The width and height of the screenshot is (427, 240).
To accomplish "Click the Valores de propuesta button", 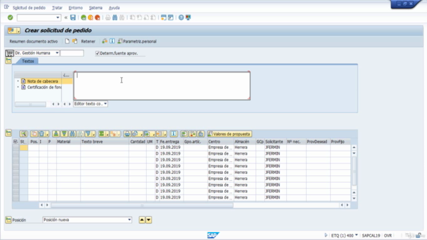I will pos(229,134).
